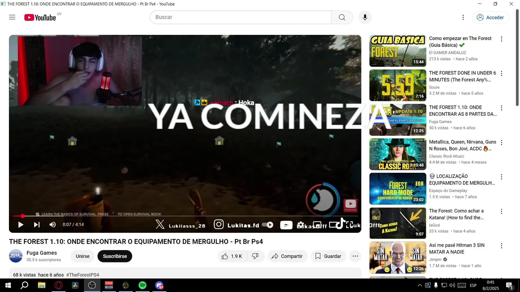Open Spotify from the taskbar
This screenshot has width=520, height=292.
(x=142, y=286)
